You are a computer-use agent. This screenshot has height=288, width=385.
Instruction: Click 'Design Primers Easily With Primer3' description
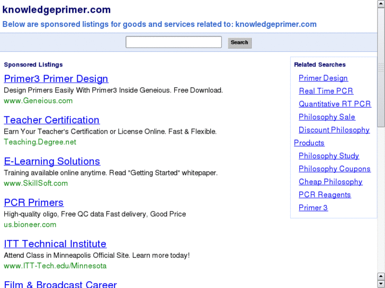point(113,90)
